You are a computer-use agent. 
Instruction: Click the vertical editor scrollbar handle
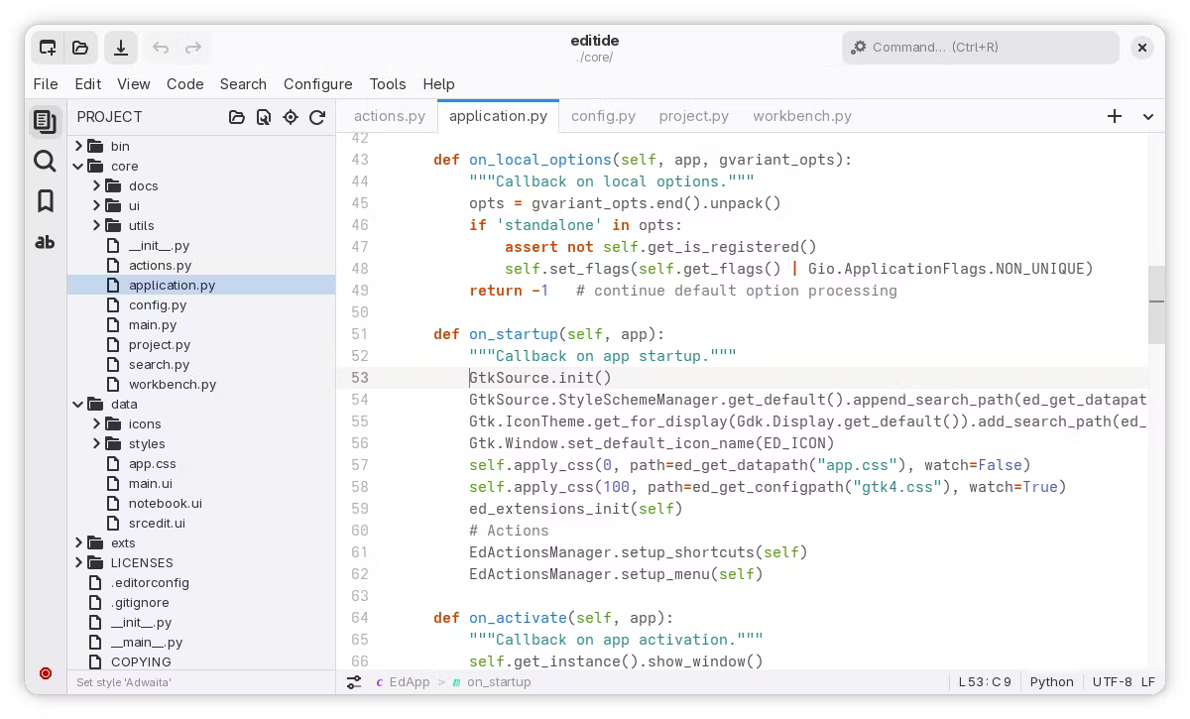pyautogui.click(x=1156, y=304)
